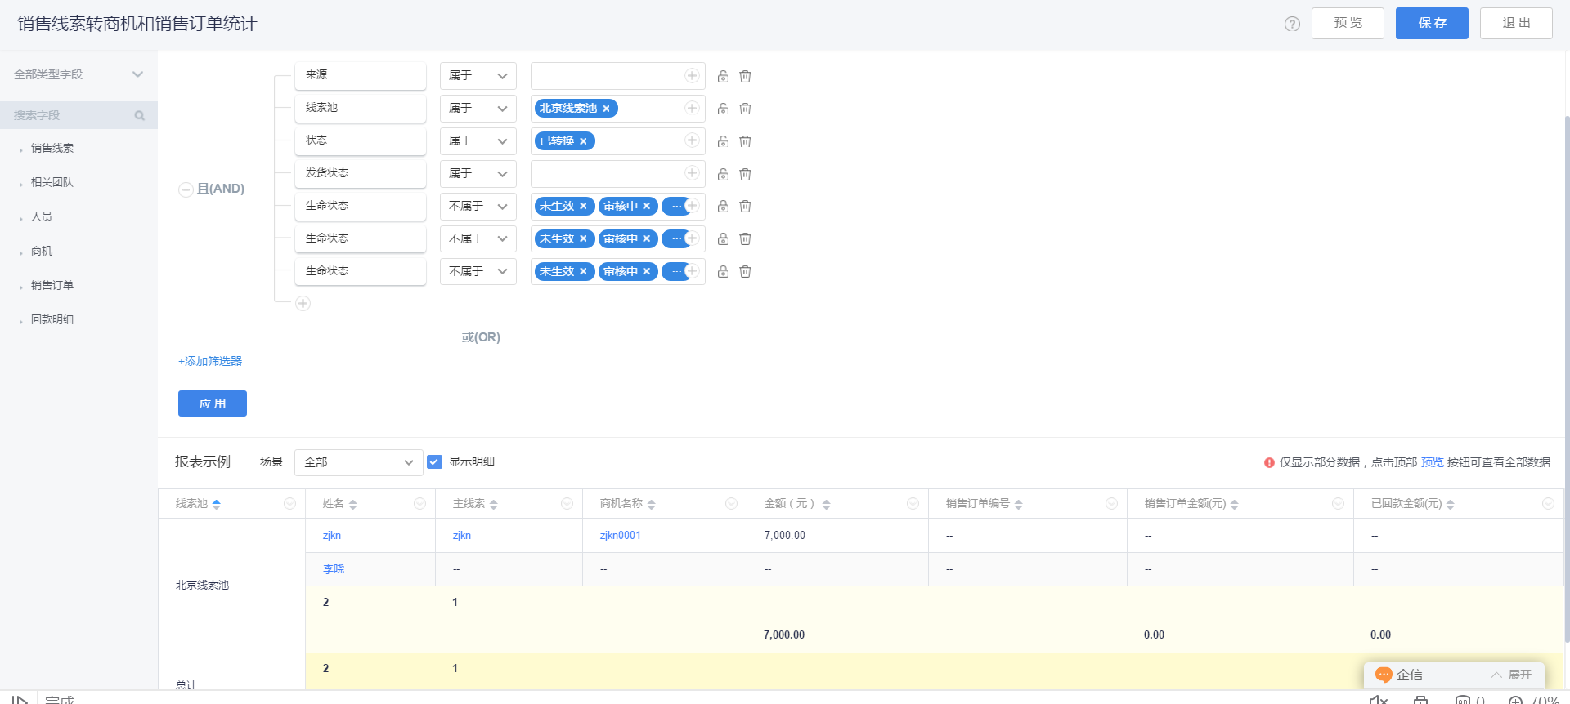This screenshot has height=704, width=1570.
Task: Click 7,000.00 in the zjkn row
Action: 785,536
